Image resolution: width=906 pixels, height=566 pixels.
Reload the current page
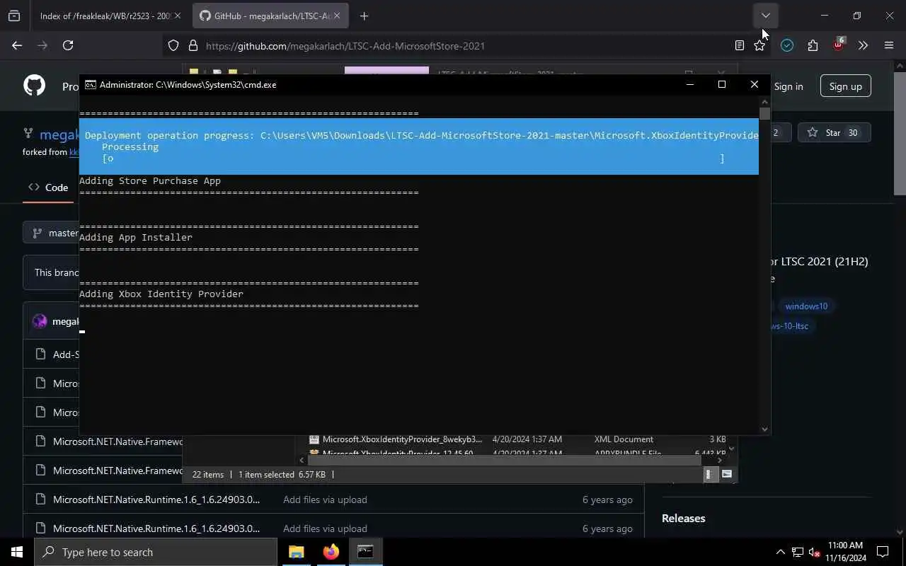click(68, 45)
